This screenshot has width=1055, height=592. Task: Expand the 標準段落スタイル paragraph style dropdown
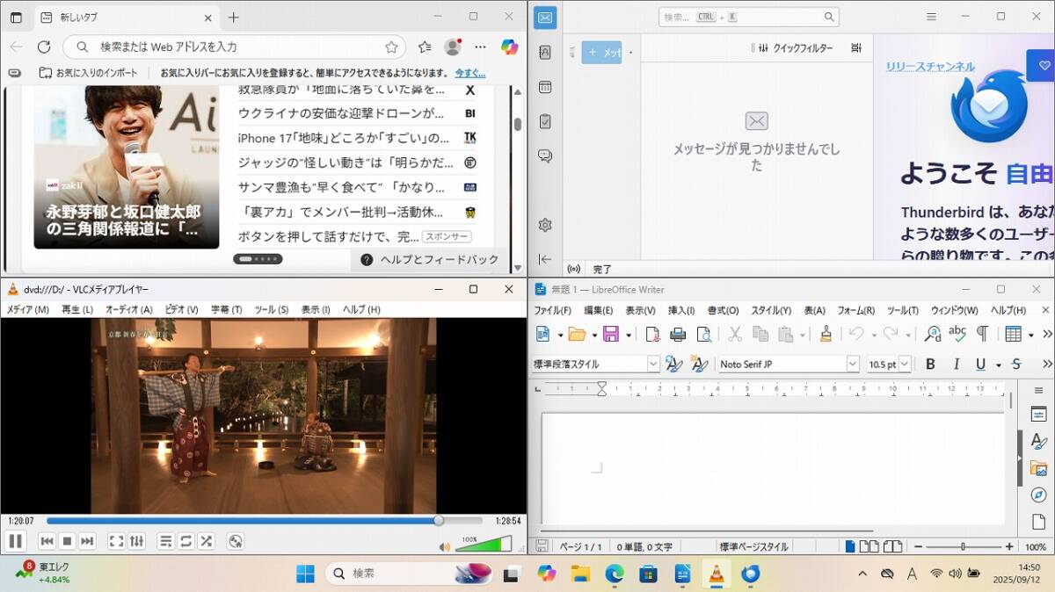pyautogui.click(x=652, y=364)
